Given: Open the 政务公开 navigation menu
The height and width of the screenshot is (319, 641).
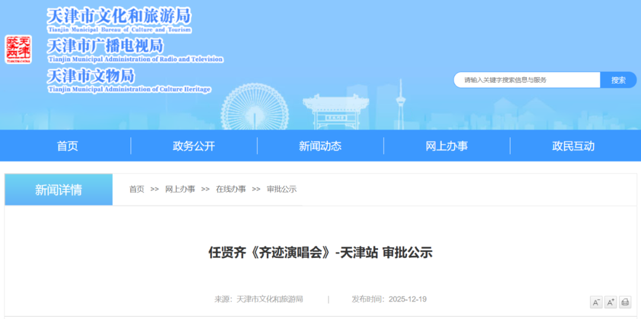Looking at the screenshot, I should (x=193, y=146).
